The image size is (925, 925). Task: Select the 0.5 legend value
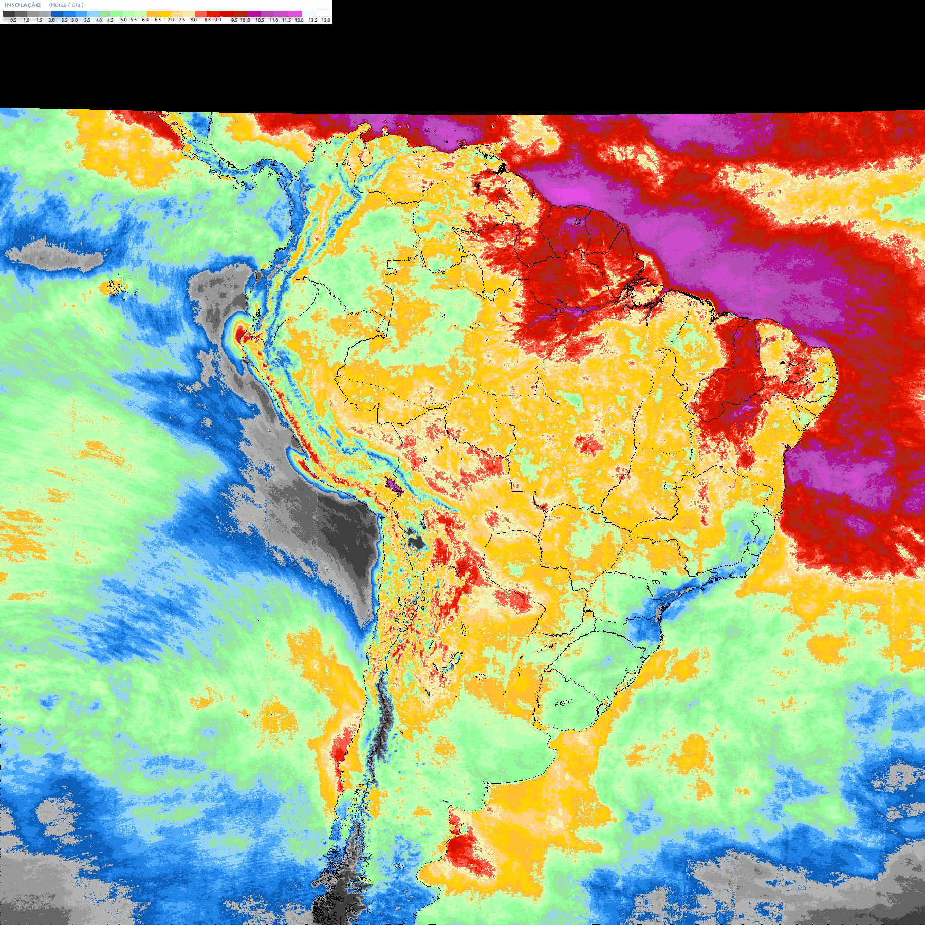(13, 21)
